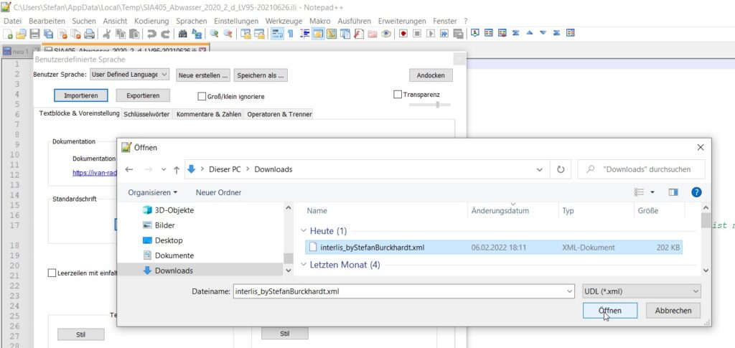
Task: Click the Zoom Out toolbar icon
Action: [228, 33]
